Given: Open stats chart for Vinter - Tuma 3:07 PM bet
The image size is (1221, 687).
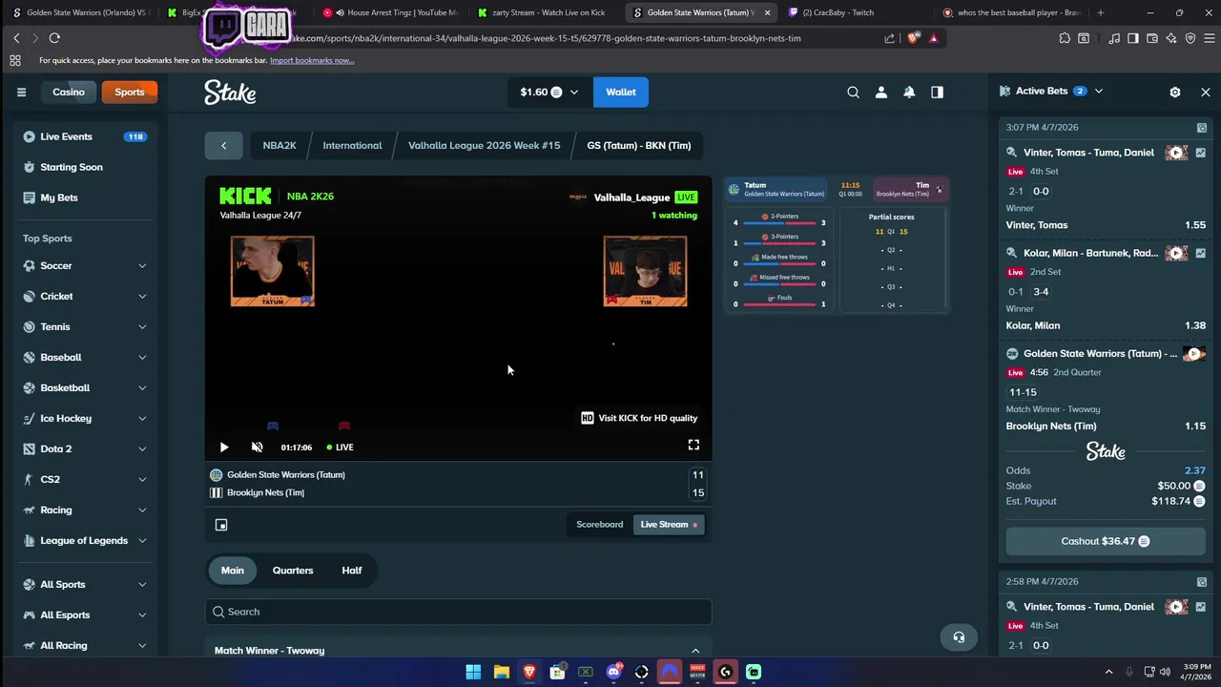Looking at the screenshot, I should point(1200,153).
